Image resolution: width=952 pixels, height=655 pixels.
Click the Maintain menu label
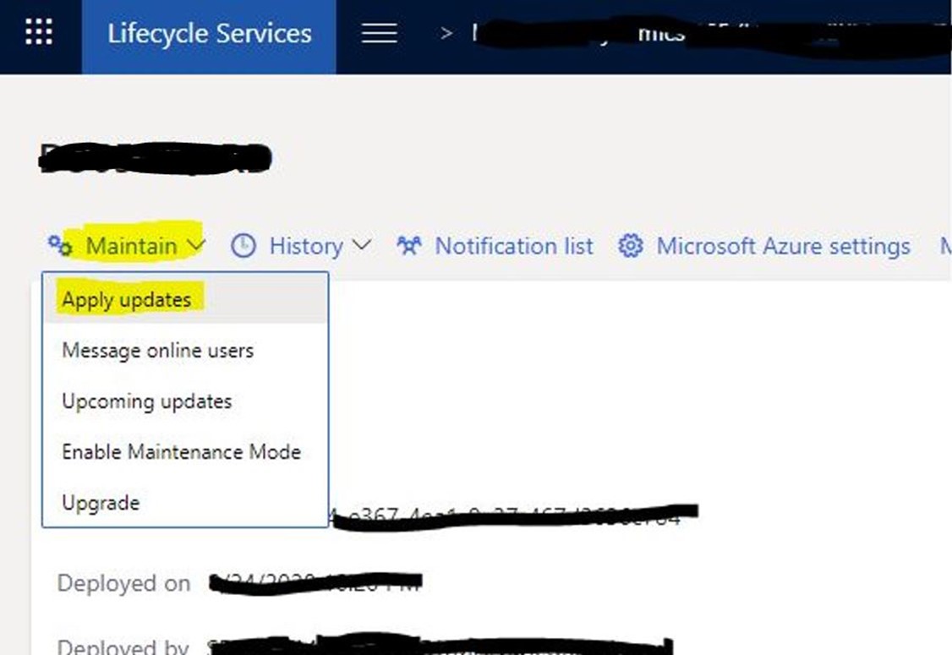[x=131, y=246]
